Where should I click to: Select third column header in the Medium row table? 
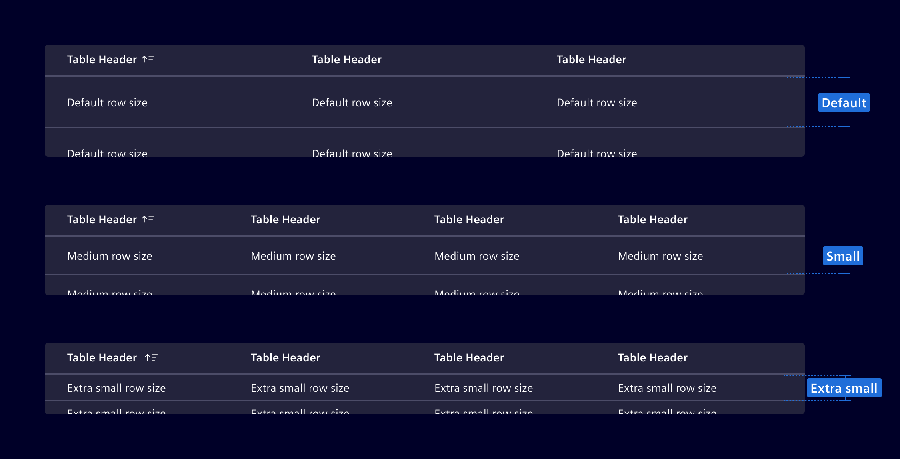point(469,220)
